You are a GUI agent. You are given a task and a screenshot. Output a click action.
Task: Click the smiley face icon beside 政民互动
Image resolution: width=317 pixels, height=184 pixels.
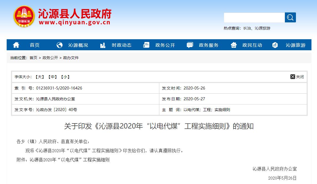(234, 45)
